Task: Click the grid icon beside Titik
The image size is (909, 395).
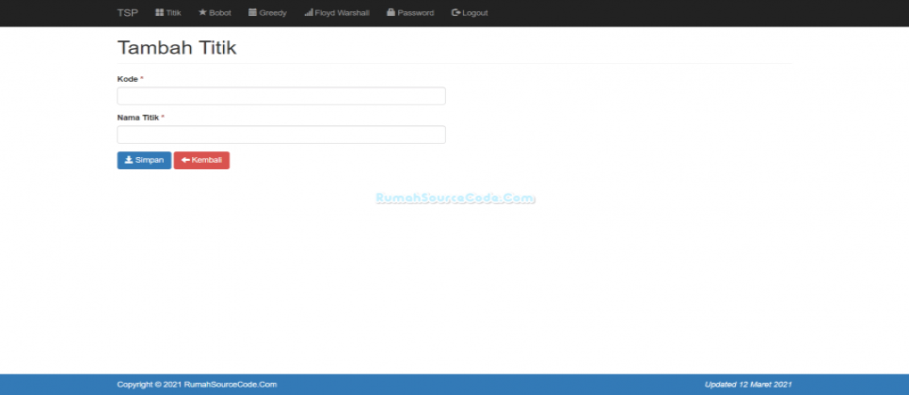Action: [x=159, y=13]
